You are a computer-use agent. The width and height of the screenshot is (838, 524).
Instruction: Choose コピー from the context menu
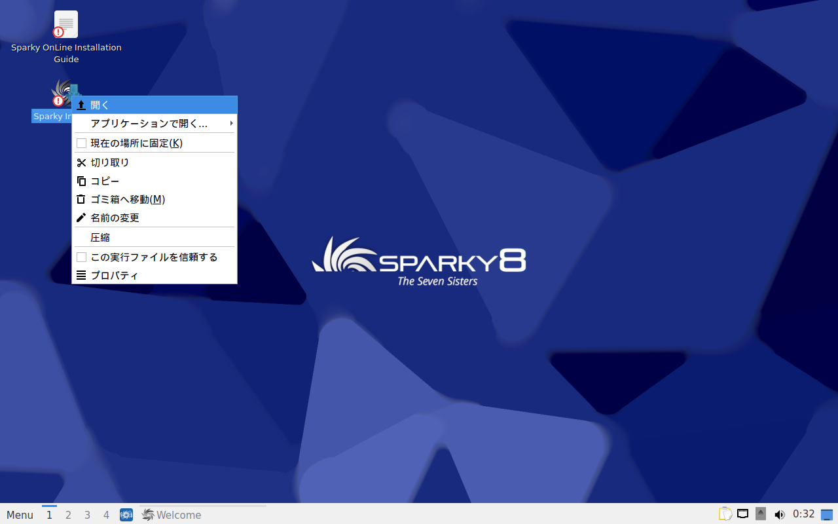[x=155, y=181]
